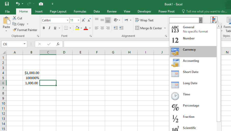Open the Font dialog launcher
The image size is (231, 131).
[91, 36]
